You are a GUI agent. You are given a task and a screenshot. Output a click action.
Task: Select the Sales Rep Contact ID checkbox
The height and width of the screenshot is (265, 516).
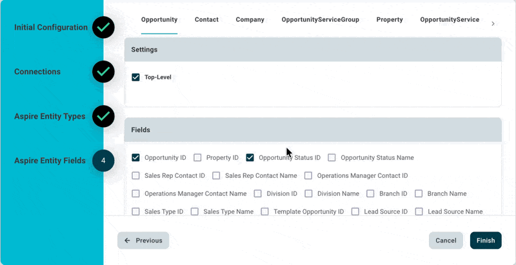[x=135, y=175]
